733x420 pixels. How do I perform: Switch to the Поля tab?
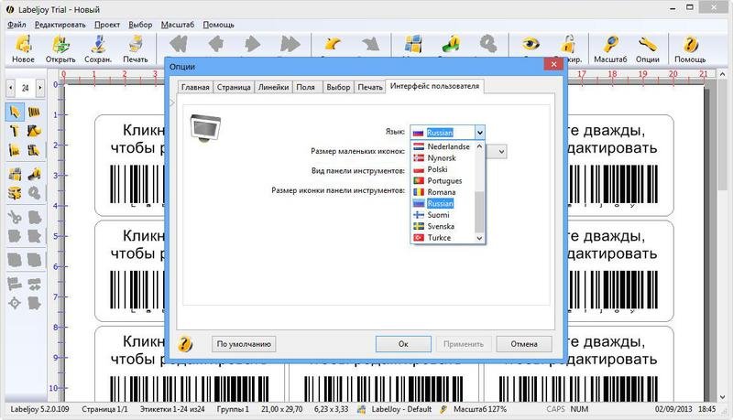[306, 87]
